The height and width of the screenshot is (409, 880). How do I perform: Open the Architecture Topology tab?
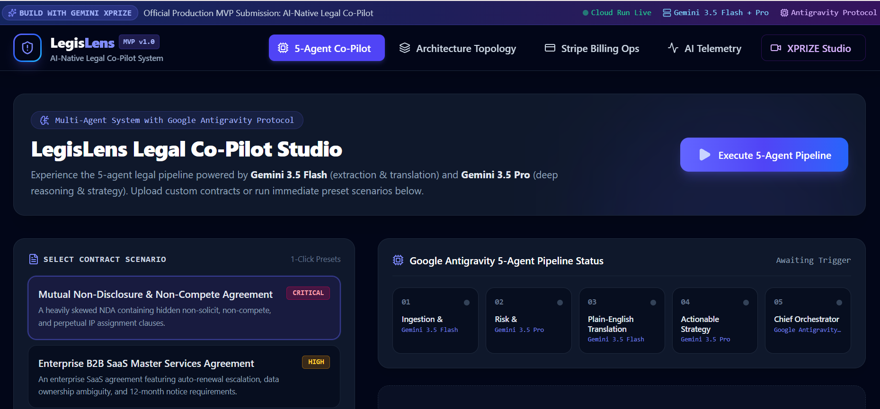pyautogui.click(x=457, y=48)
